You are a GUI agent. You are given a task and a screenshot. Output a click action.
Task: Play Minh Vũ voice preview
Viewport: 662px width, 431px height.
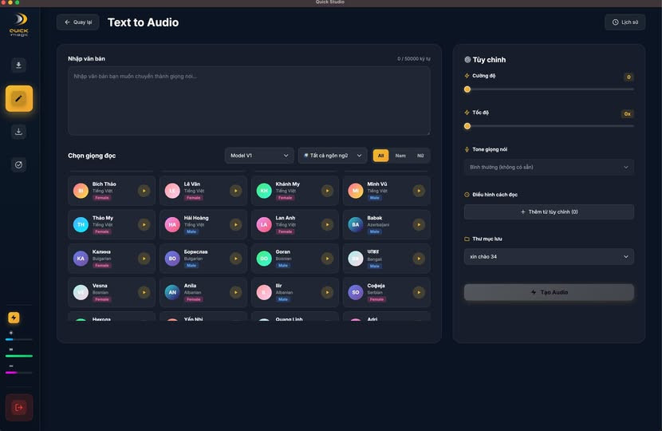pos(419,191)
